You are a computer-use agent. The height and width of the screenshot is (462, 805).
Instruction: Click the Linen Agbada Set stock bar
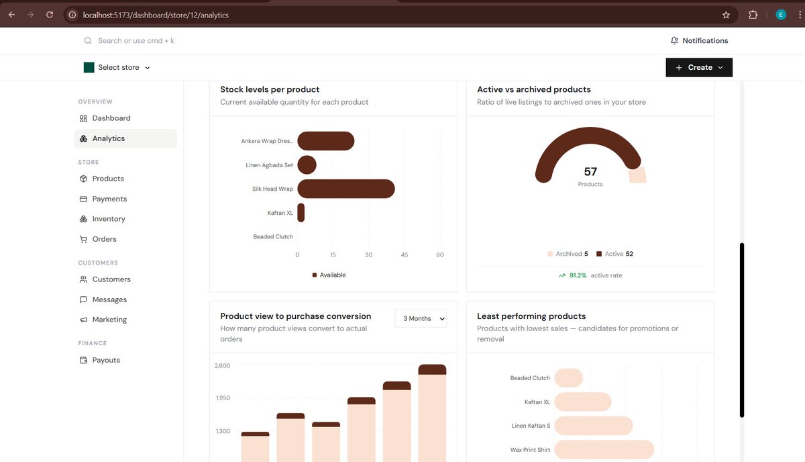pyautogui.click(x=307, y=165)
